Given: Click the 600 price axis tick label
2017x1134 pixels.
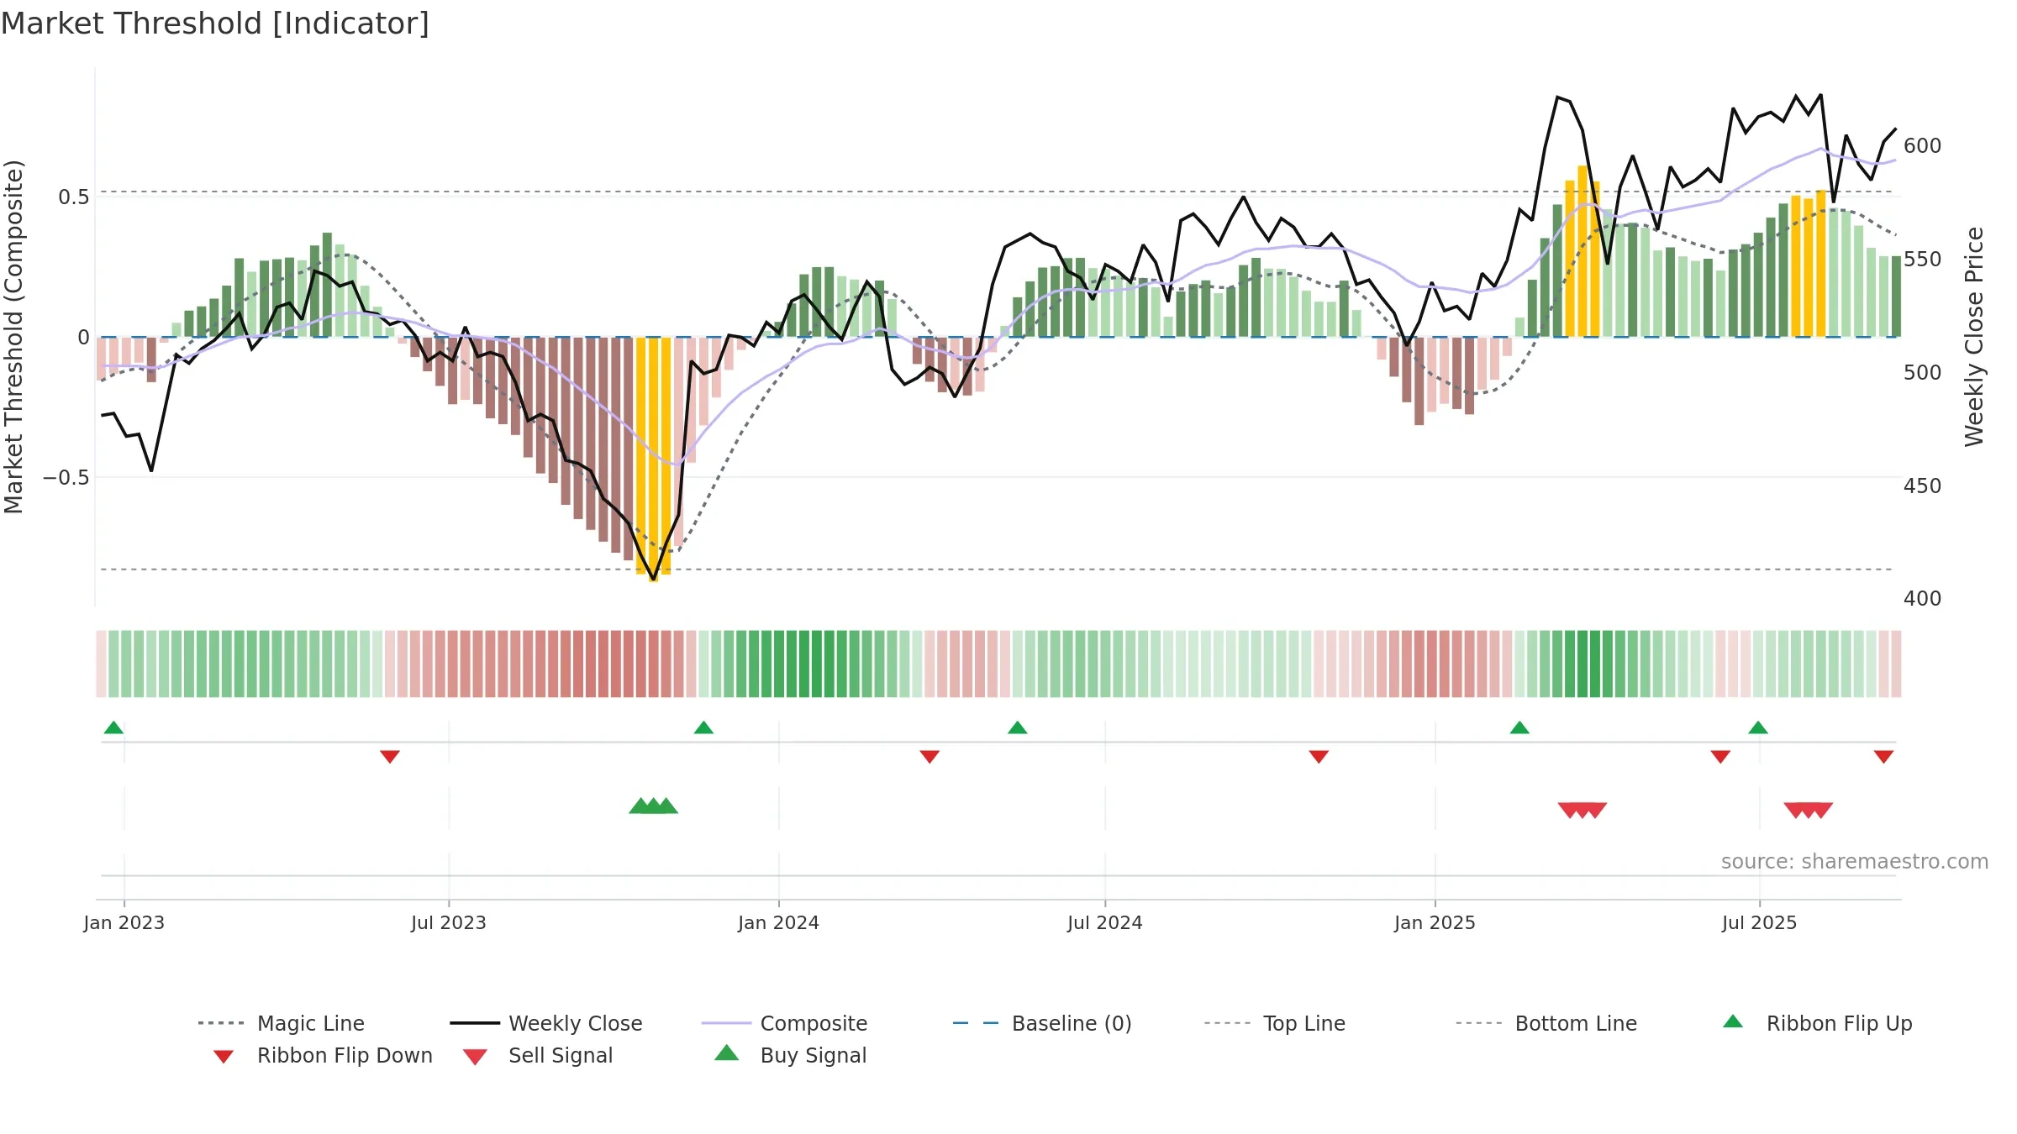Looking at the screenshot, I should click(1923, 146).
